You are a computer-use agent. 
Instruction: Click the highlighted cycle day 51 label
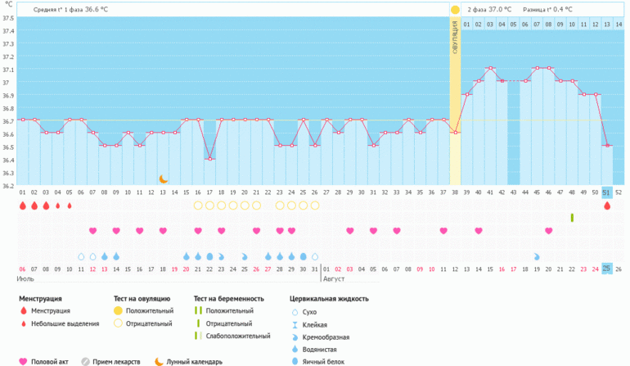click(607, 192)
